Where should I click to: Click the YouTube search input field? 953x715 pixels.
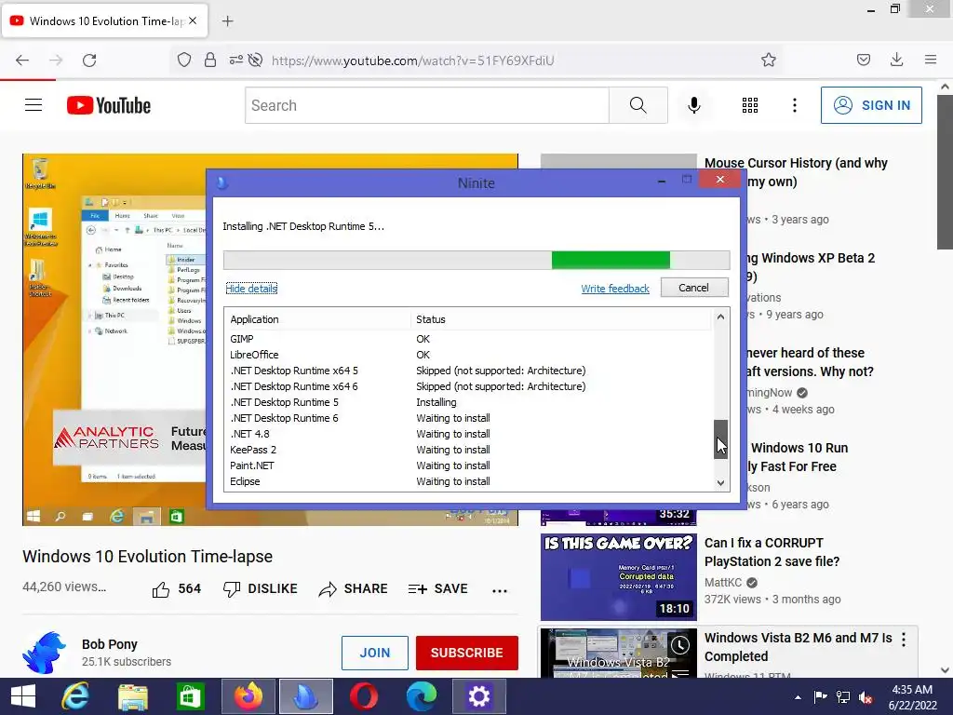coord(427,105)
